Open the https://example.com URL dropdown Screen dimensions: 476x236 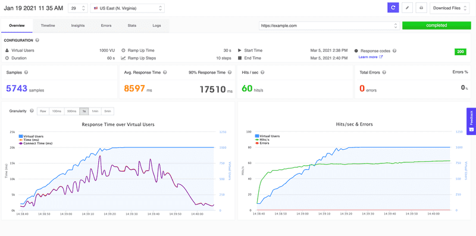pyautogui.click(x=329, y=26)
